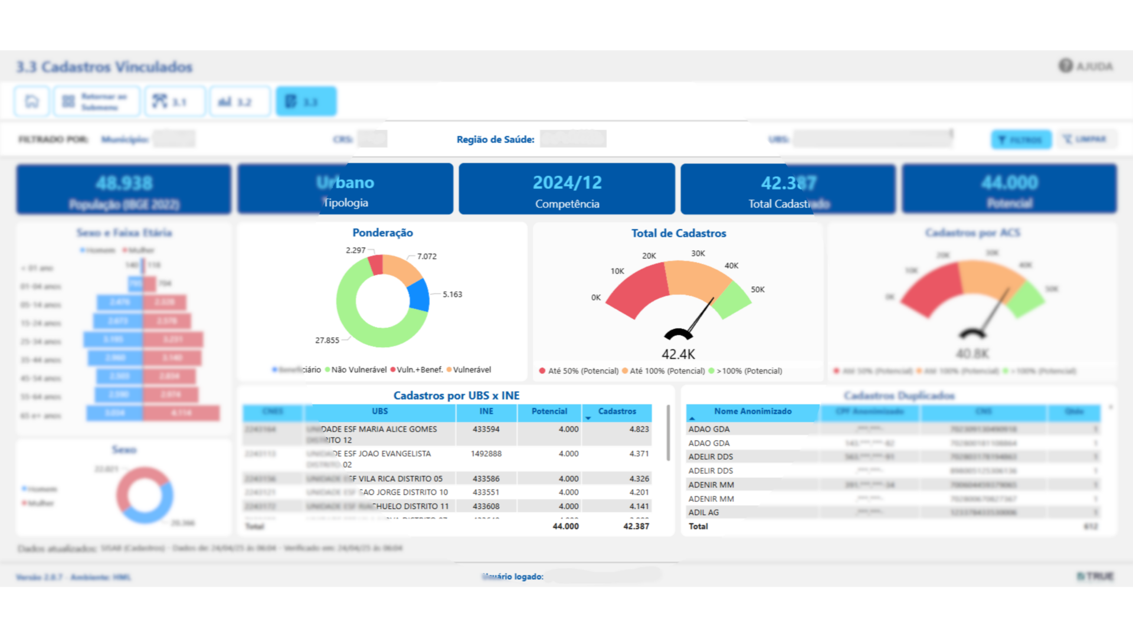The image size is (1133, 637).
Task: Open the UBS filter dropdown
Action: pos(873,139)
